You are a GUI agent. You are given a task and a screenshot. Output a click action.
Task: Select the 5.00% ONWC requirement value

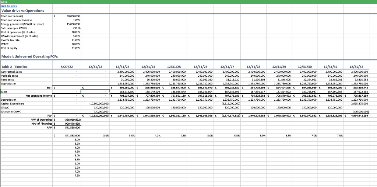[76, 36]
